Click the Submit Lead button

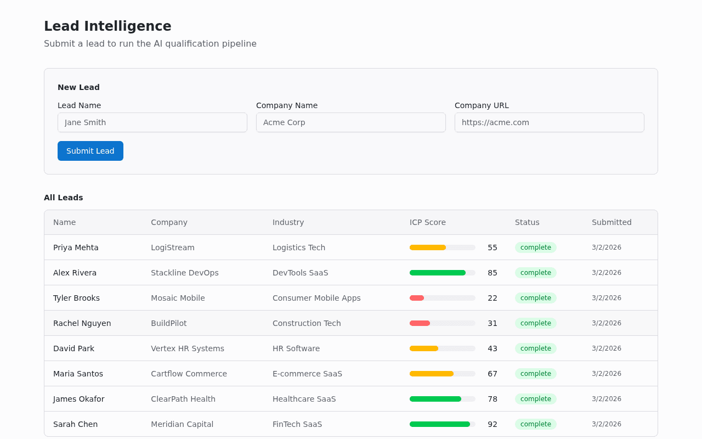pos(90,150)
